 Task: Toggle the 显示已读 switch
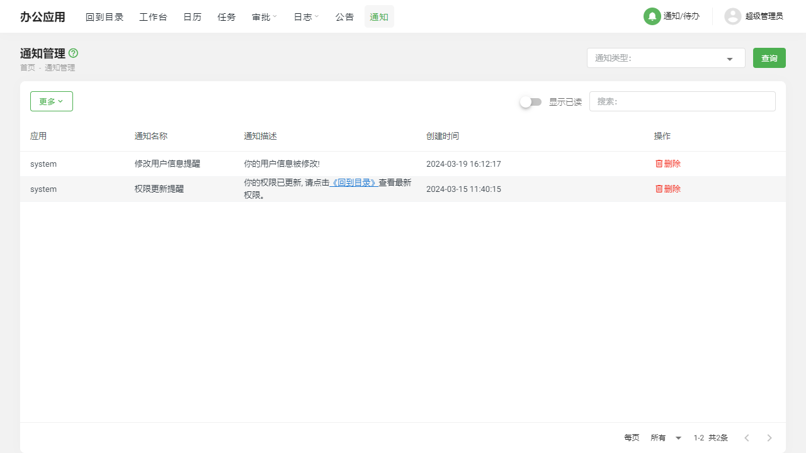[530, 102]
